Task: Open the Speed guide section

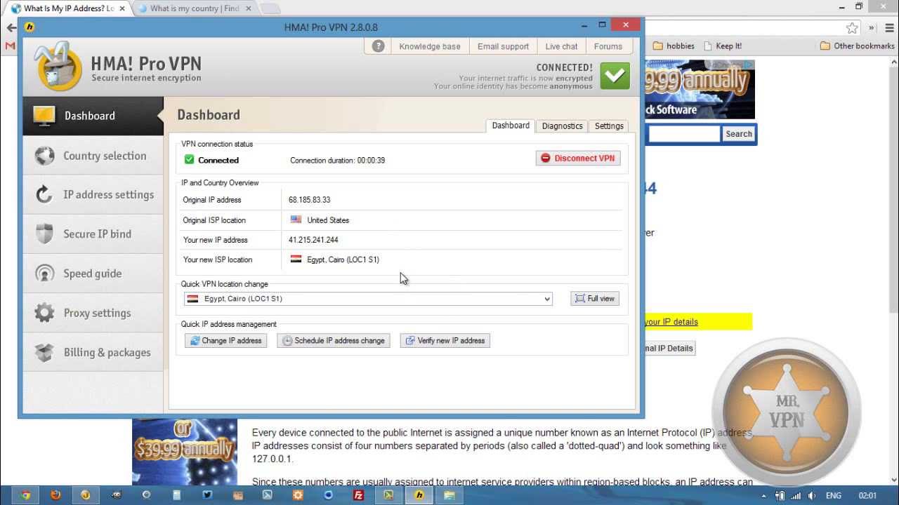Action: coord(93,274)
